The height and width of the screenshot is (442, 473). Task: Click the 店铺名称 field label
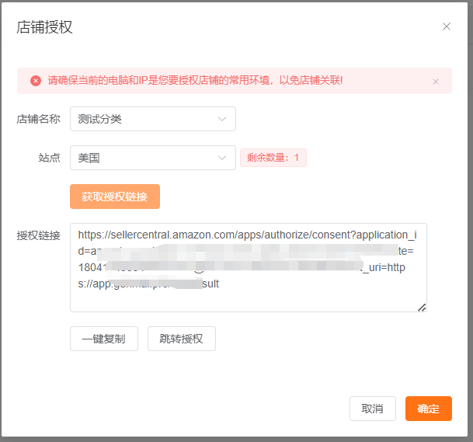click(x=38, y=119)
